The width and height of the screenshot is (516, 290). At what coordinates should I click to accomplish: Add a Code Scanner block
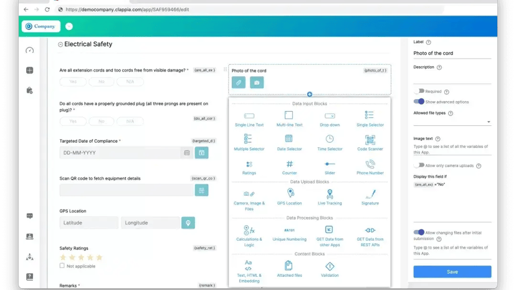coord(370,143)
